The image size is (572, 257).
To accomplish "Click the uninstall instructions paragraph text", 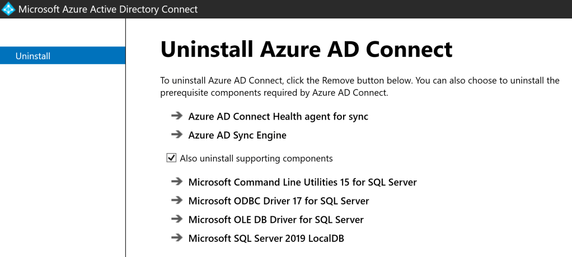I will [359, 87].
